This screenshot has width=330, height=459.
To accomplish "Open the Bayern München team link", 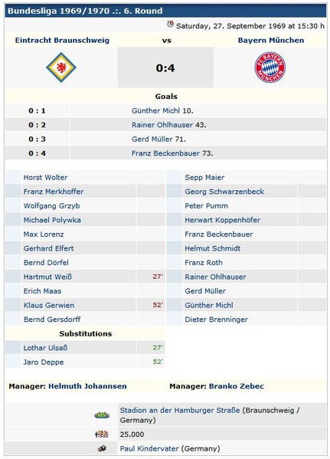I will 271,40.
